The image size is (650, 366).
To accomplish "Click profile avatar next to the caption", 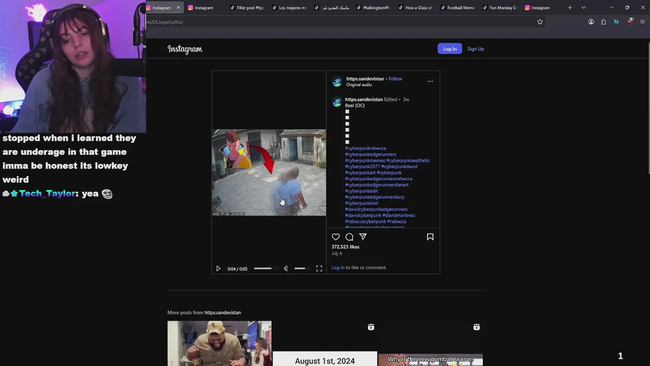I will point(337,102).
